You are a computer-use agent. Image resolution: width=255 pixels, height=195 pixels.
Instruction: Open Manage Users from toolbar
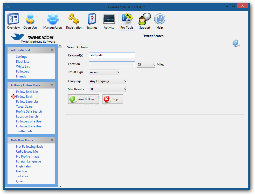point(53,21)
